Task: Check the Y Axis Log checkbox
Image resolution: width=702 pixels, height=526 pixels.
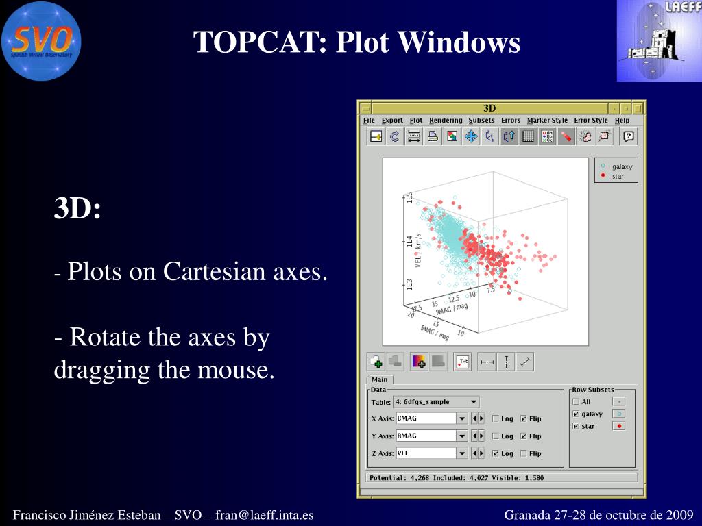Action: pyautogui.click(x=495, y=436)
